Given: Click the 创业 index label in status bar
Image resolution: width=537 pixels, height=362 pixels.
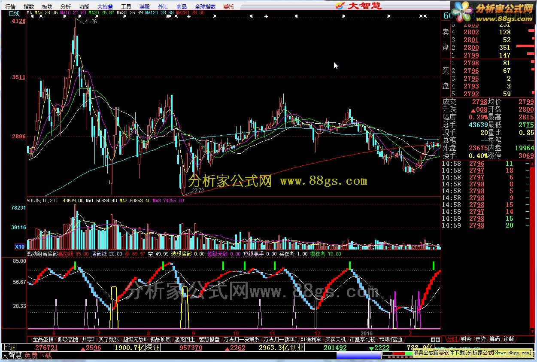Looking at the screenshot, I should click(297, 348).
